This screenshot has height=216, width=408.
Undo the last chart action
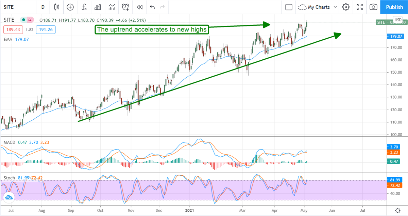click(x=152, y=7)
